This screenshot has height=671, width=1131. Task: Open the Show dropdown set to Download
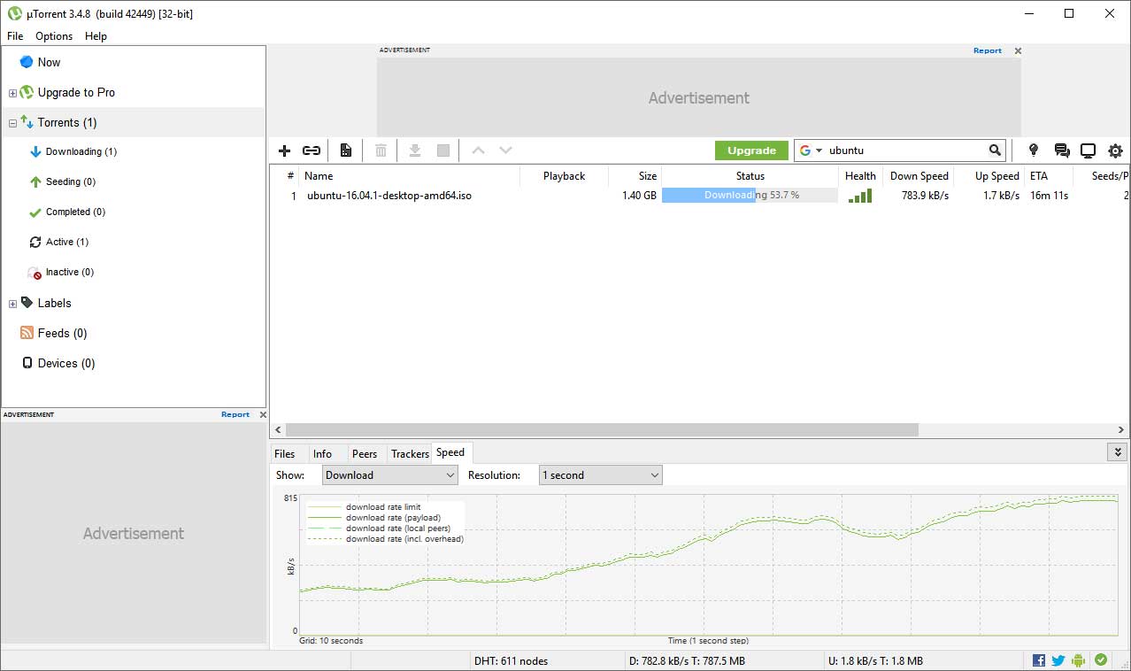point(389,475)
